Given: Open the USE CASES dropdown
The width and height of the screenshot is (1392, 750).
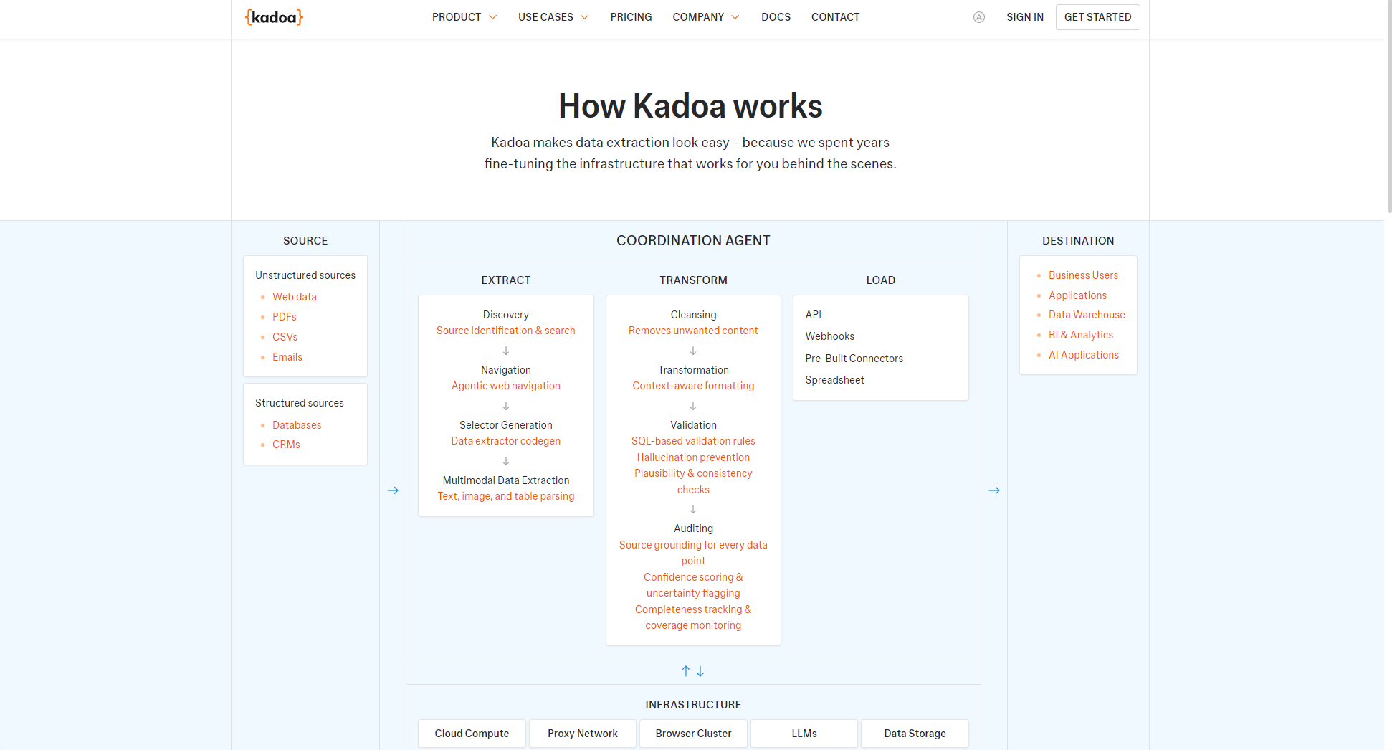Looking at the screenshot, I should pos(552,16).
